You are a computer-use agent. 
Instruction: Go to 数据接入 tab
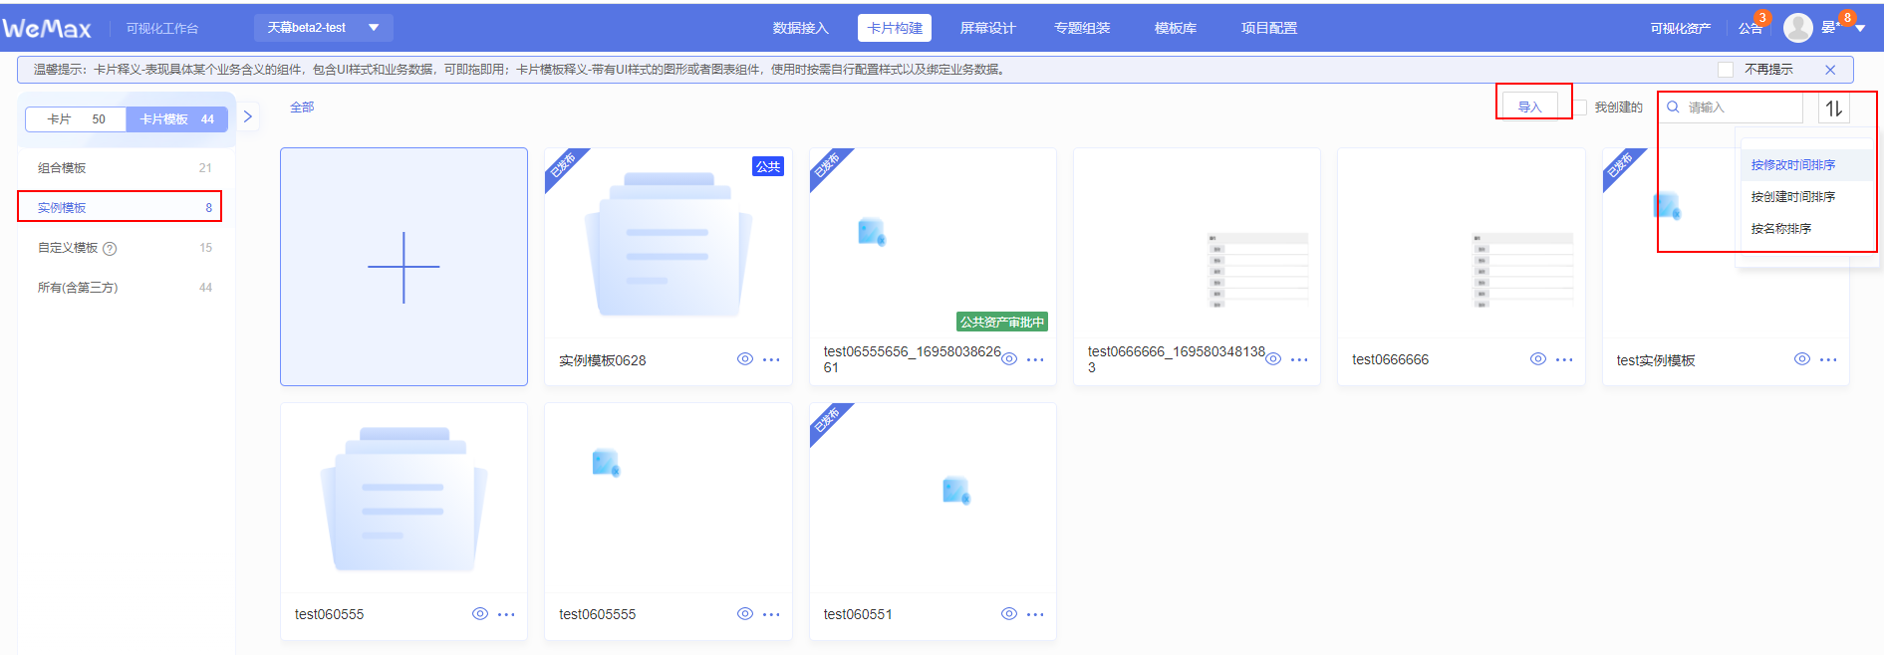801,28
